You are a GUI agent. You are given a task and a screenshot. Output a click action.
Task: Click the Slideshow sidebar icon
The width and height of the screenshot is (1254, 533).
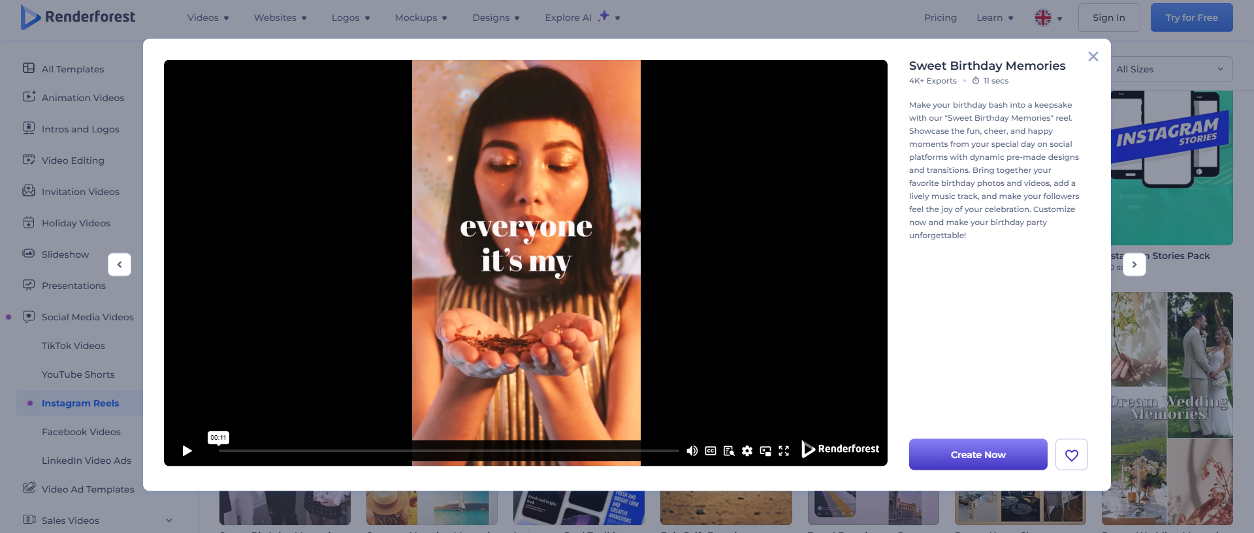point(29,253)
